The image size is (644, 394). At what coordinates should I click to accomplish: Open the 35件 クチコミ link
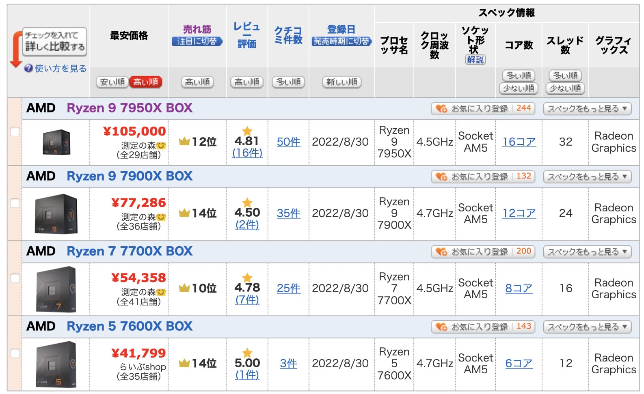coord(288,213)
